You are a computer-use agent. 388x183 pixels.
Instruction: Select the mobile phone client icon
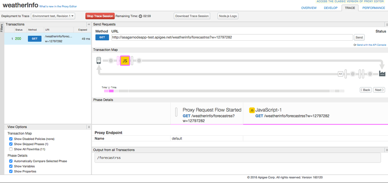coord(99,60)
